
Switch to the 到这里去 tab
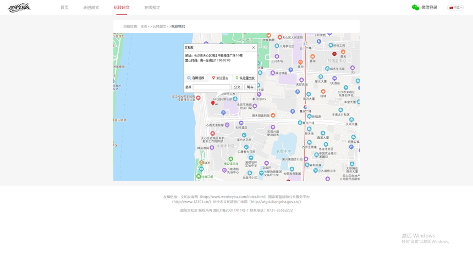pyautogui.click(x=220, y=78)
